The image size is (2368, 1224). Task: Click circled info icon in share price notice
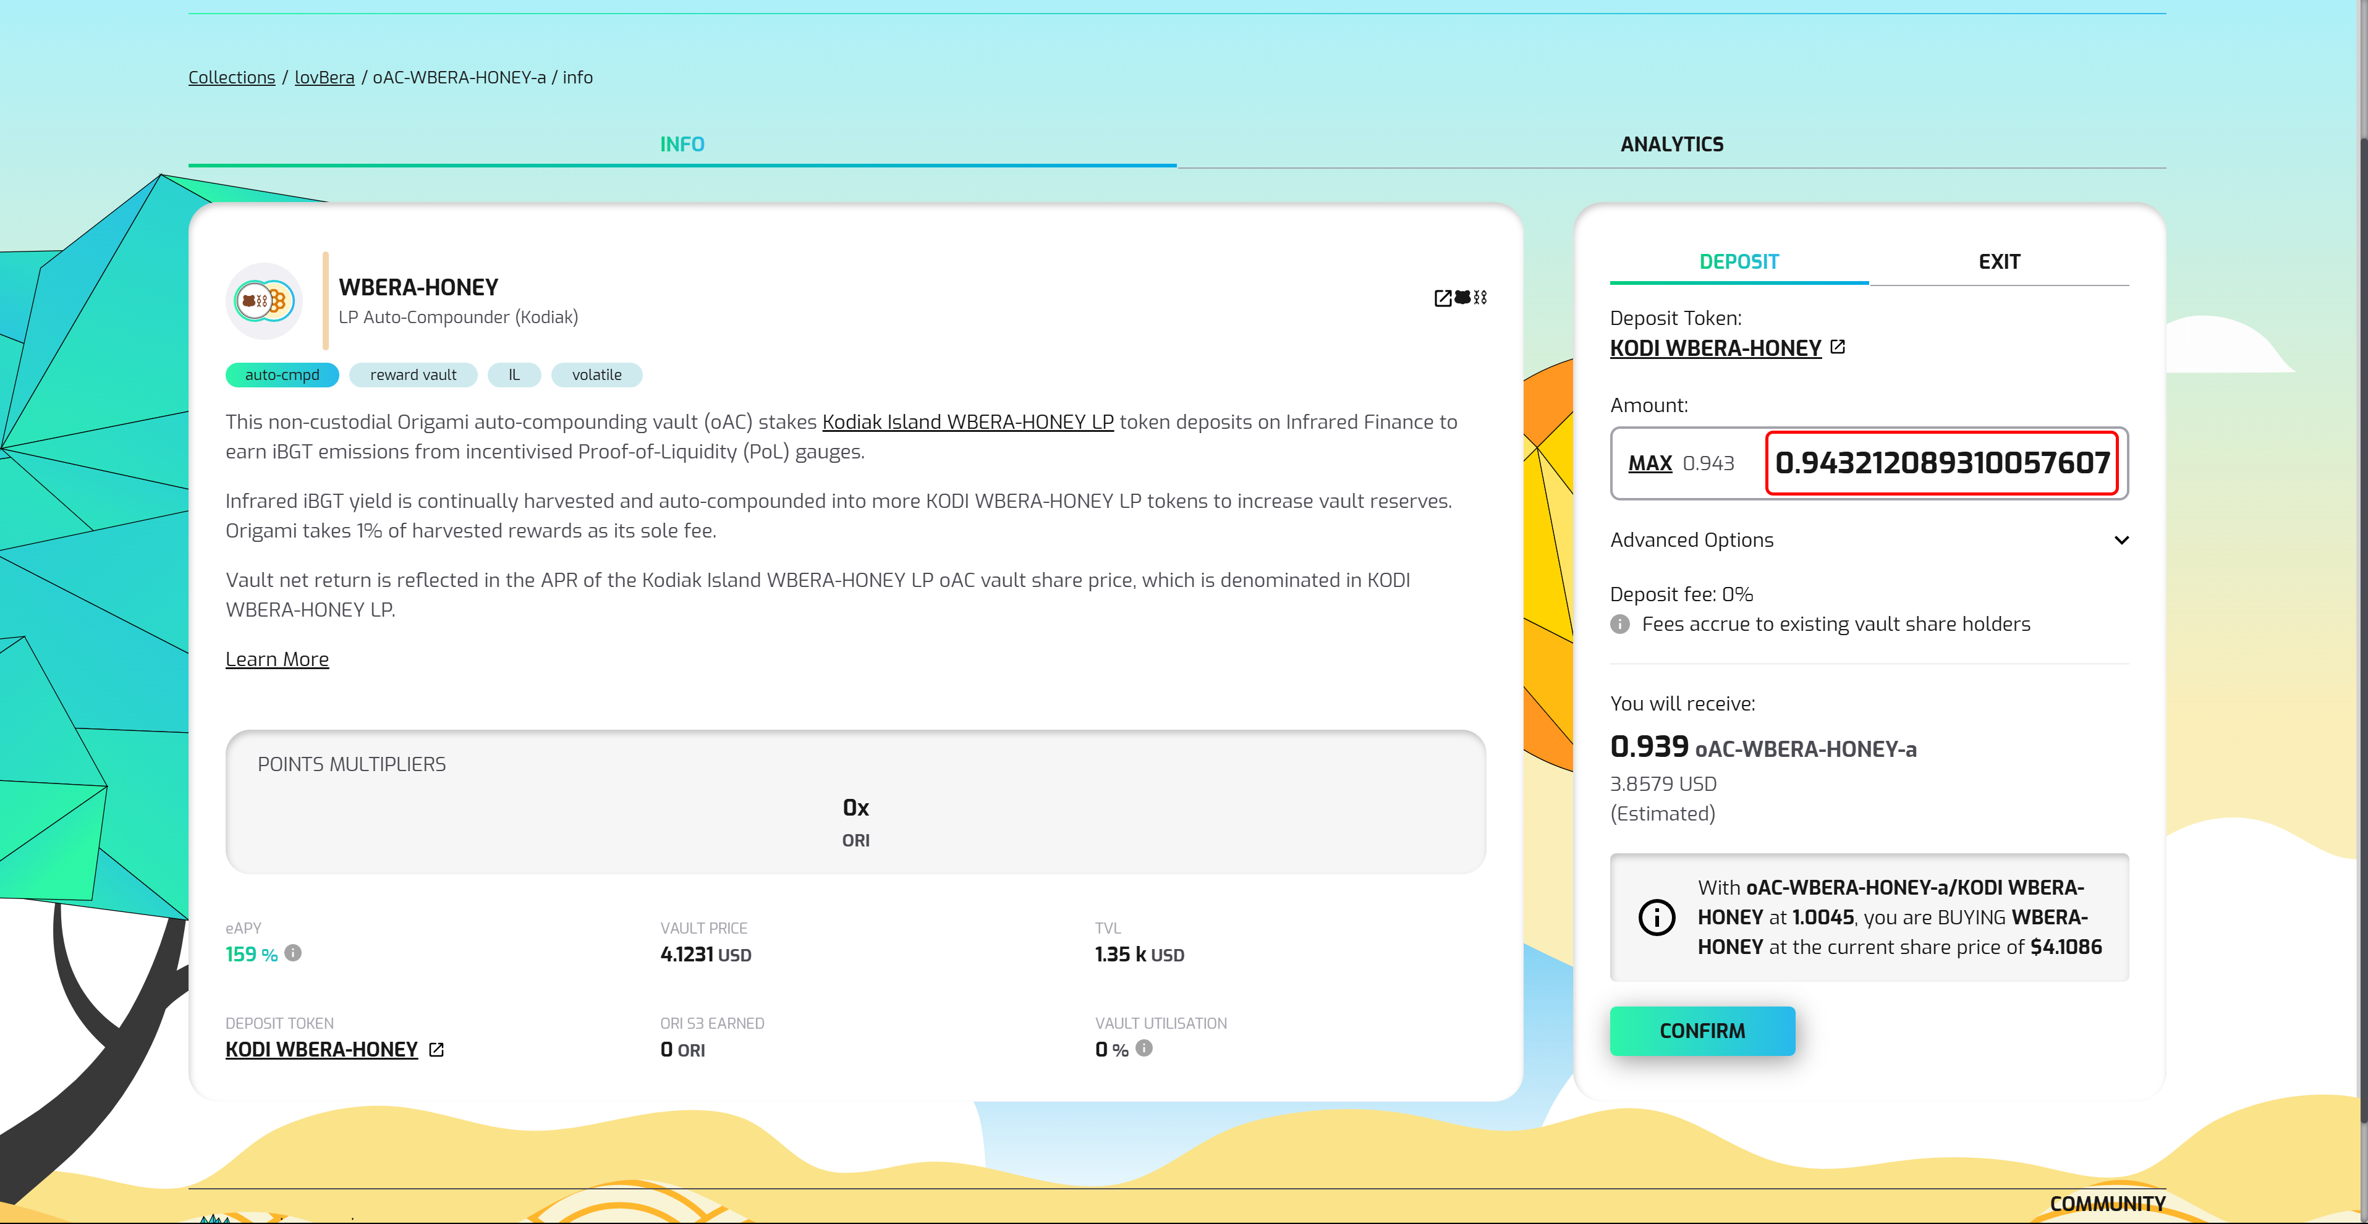click(1657, 917)
